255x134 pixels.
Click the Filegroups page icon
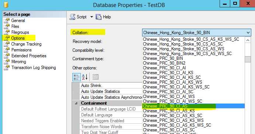click(x=7, y=32)
